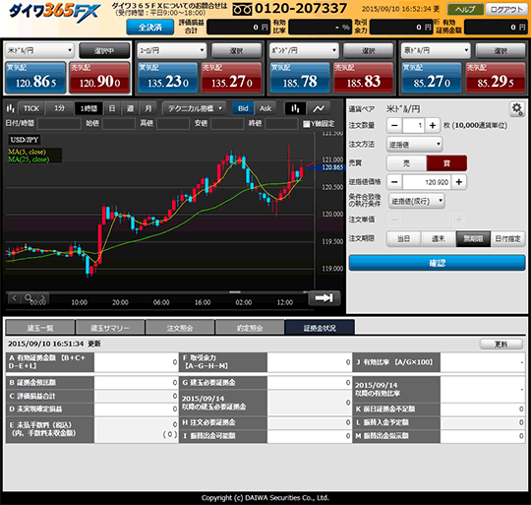Click the chart horizontal scroll handle
Screen dimensions: 531x505
[x=235, y=291]
